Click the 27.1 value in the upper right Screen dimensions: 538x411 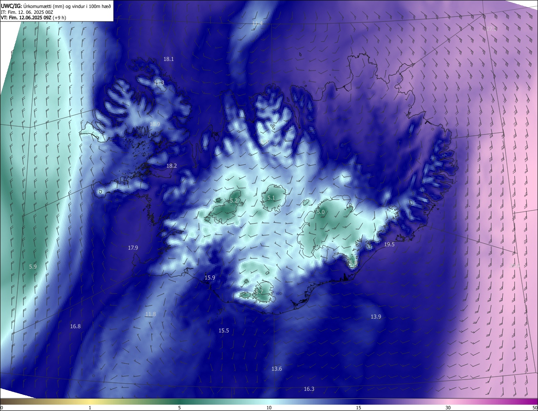[x=491, y=29]
